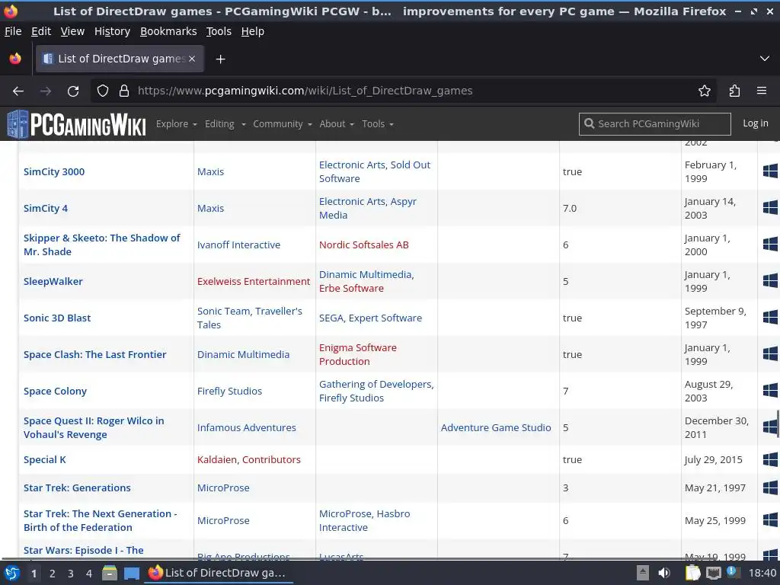Click the taskbar clock showing 18:40
780x585 pixels.
tap(762, 573)
